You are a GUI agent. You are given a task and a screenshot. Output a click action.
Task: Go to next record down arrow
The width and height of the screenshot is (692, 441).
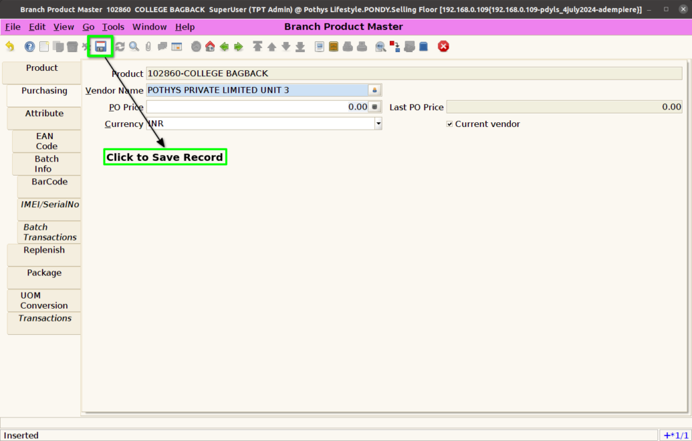tap(286, 47)
